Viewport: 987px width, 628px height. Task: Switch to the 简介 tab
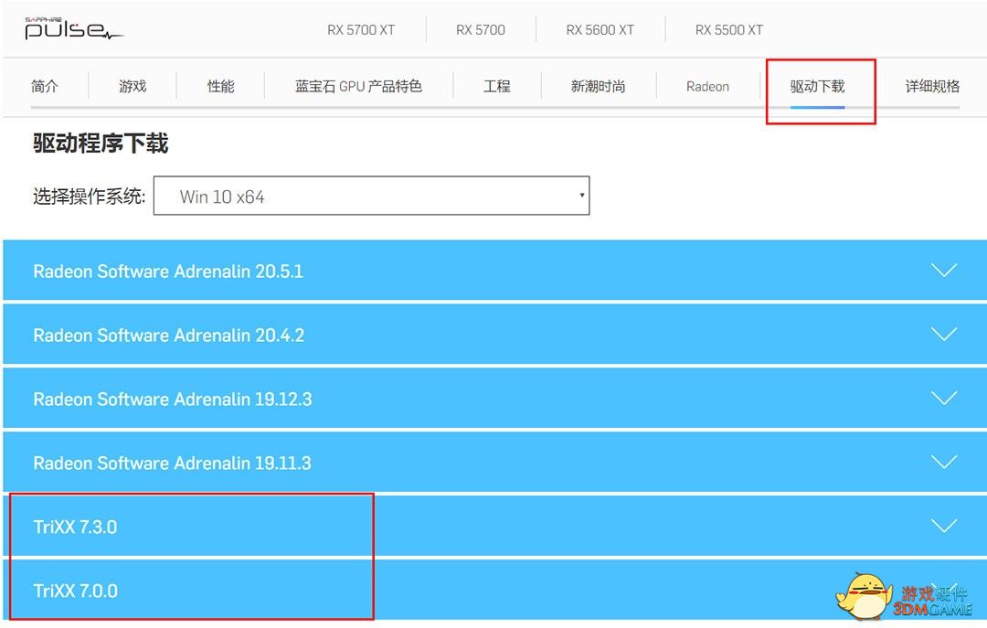point(45,86)
